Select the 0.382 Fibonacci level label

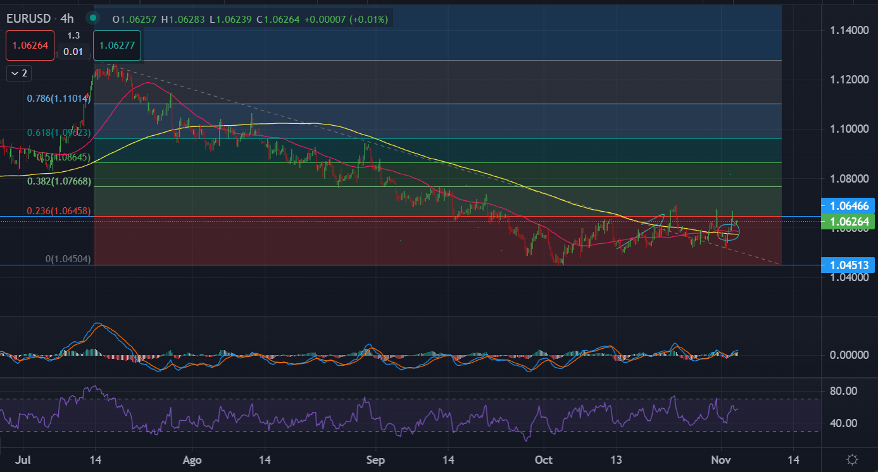[x=60, y=181]
